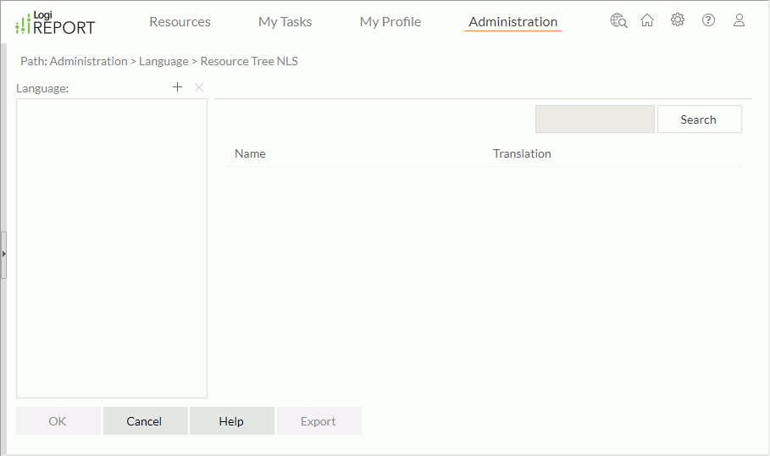Remove language using the X icon
The width and height of the screenshot is (770, 456).
(199, 87)
